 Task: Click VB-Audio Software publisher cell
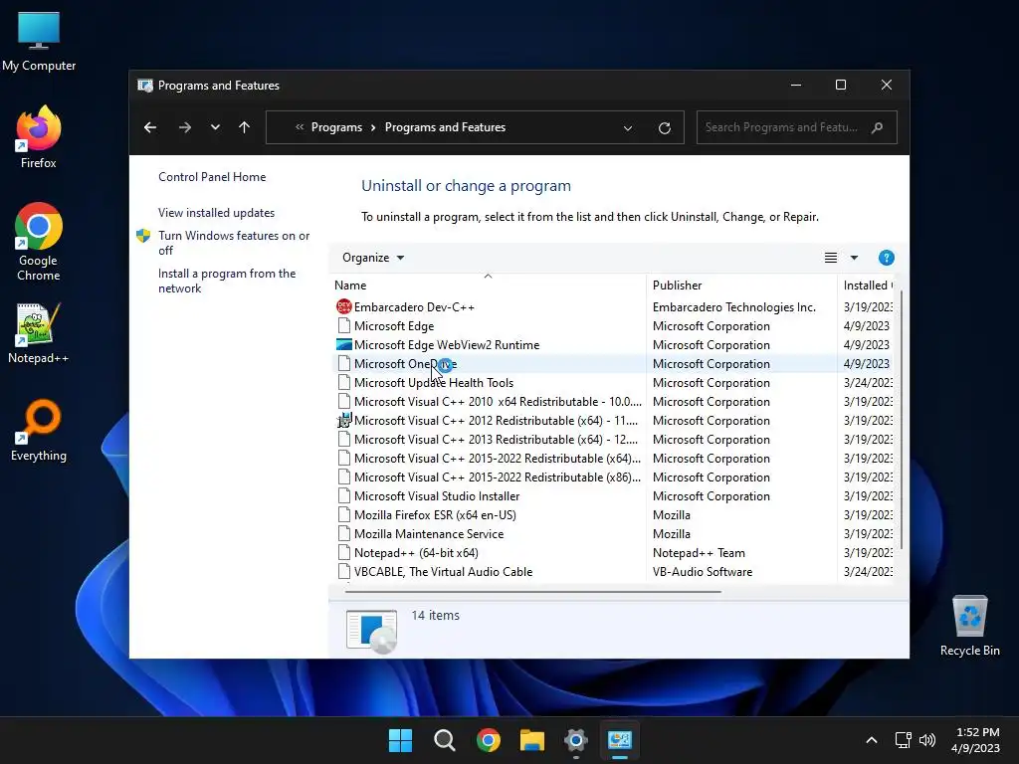(703, 572)
